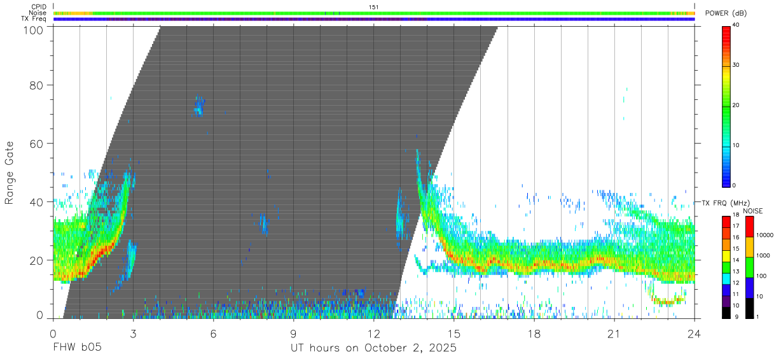The image size is (781, 361).
Task: Click the 1000 label on NOISE legend
Action: coord(763,256)
